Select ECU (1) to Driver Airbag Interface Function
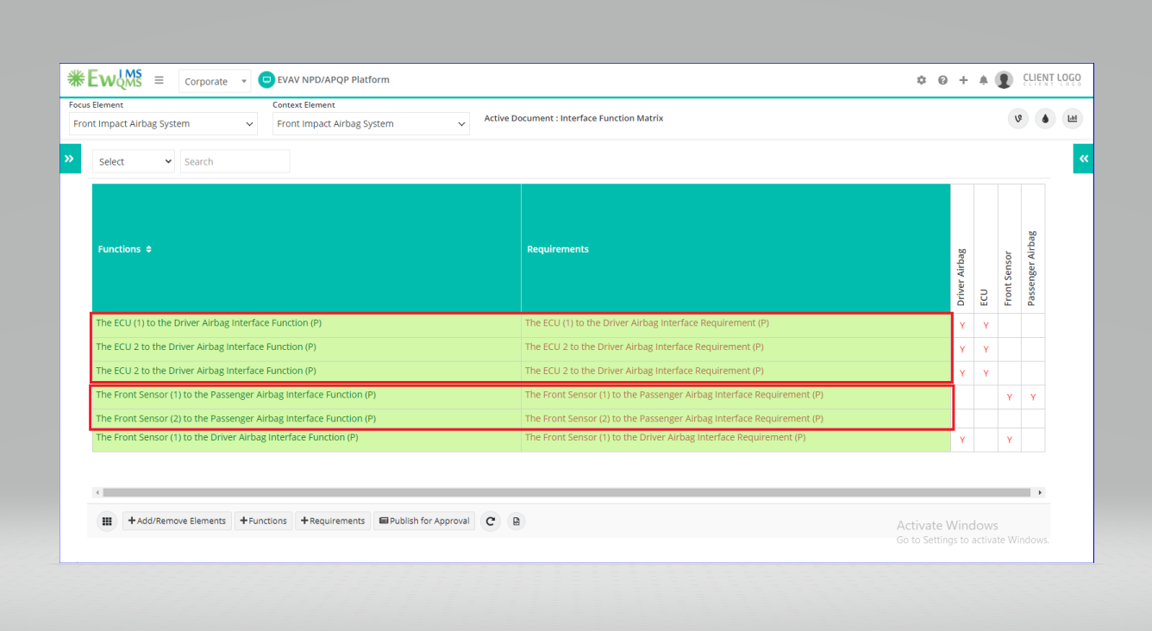The width and height of the screenshot is (1152, 631). [x=209, y=323]
